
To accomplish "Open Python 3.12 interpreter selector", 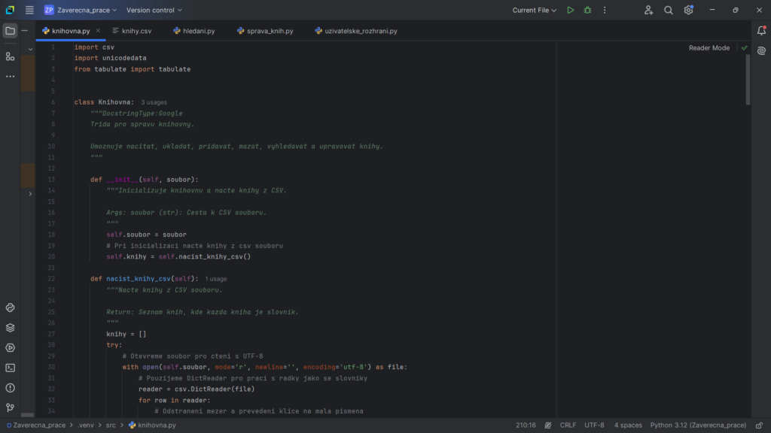I will pos(698,425).
